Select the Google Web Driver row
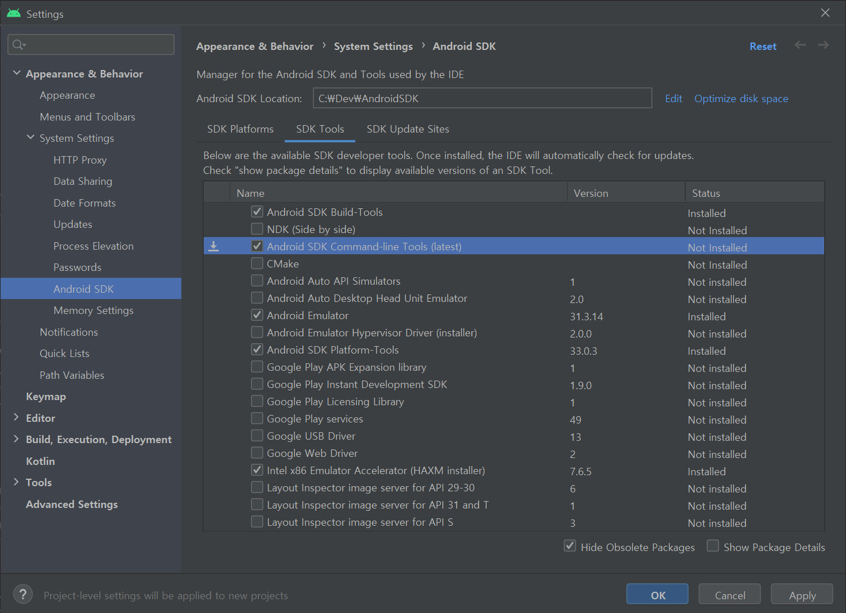The height and width of the screenshot is (613, 846). [x=514, y=453]
